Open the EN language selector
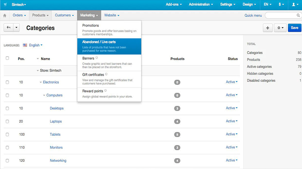This screenshot has width=302, height=169. point(268,5)
